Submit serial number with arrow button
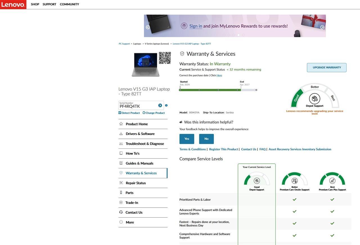The image size is (360, 245). [160, 105]
